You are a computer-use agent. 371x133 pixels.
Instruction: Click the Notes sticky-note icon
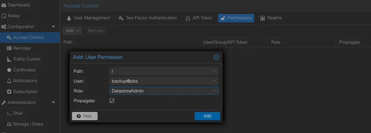pyautogui.click(x=3, y=16)
